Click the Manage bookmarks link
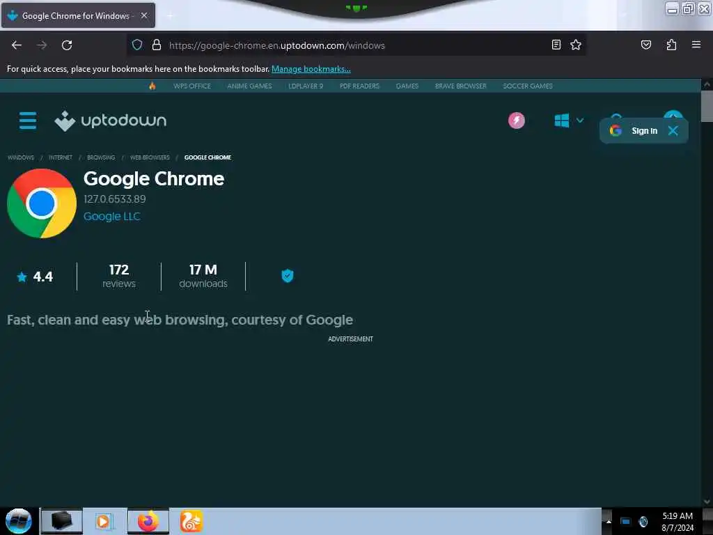The width and height of the screenshot is (713, 535). [311, 69]
